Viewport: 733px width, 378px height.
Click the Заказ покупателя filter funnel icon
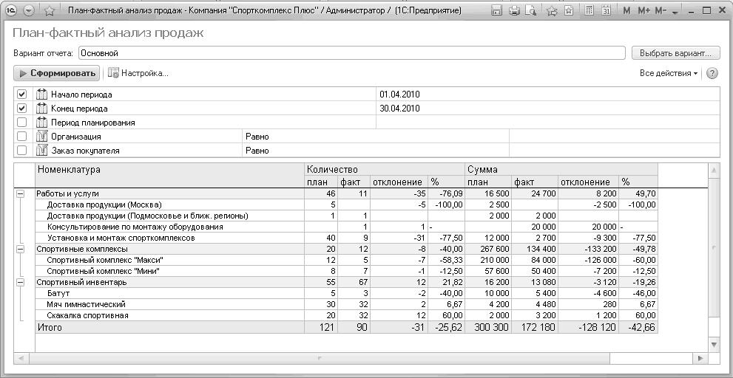click(42, 151)
